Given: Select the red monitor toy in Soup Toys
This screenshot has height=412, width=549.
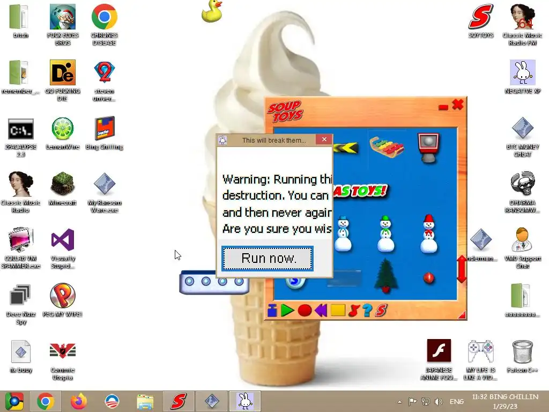Looking at the screenshot, I should 428,147.
